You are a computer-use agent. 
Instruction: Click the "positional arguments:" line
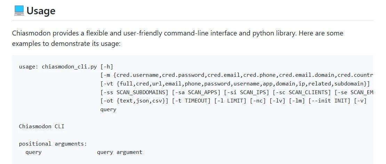pyautogui.click(x=53, y=144)
